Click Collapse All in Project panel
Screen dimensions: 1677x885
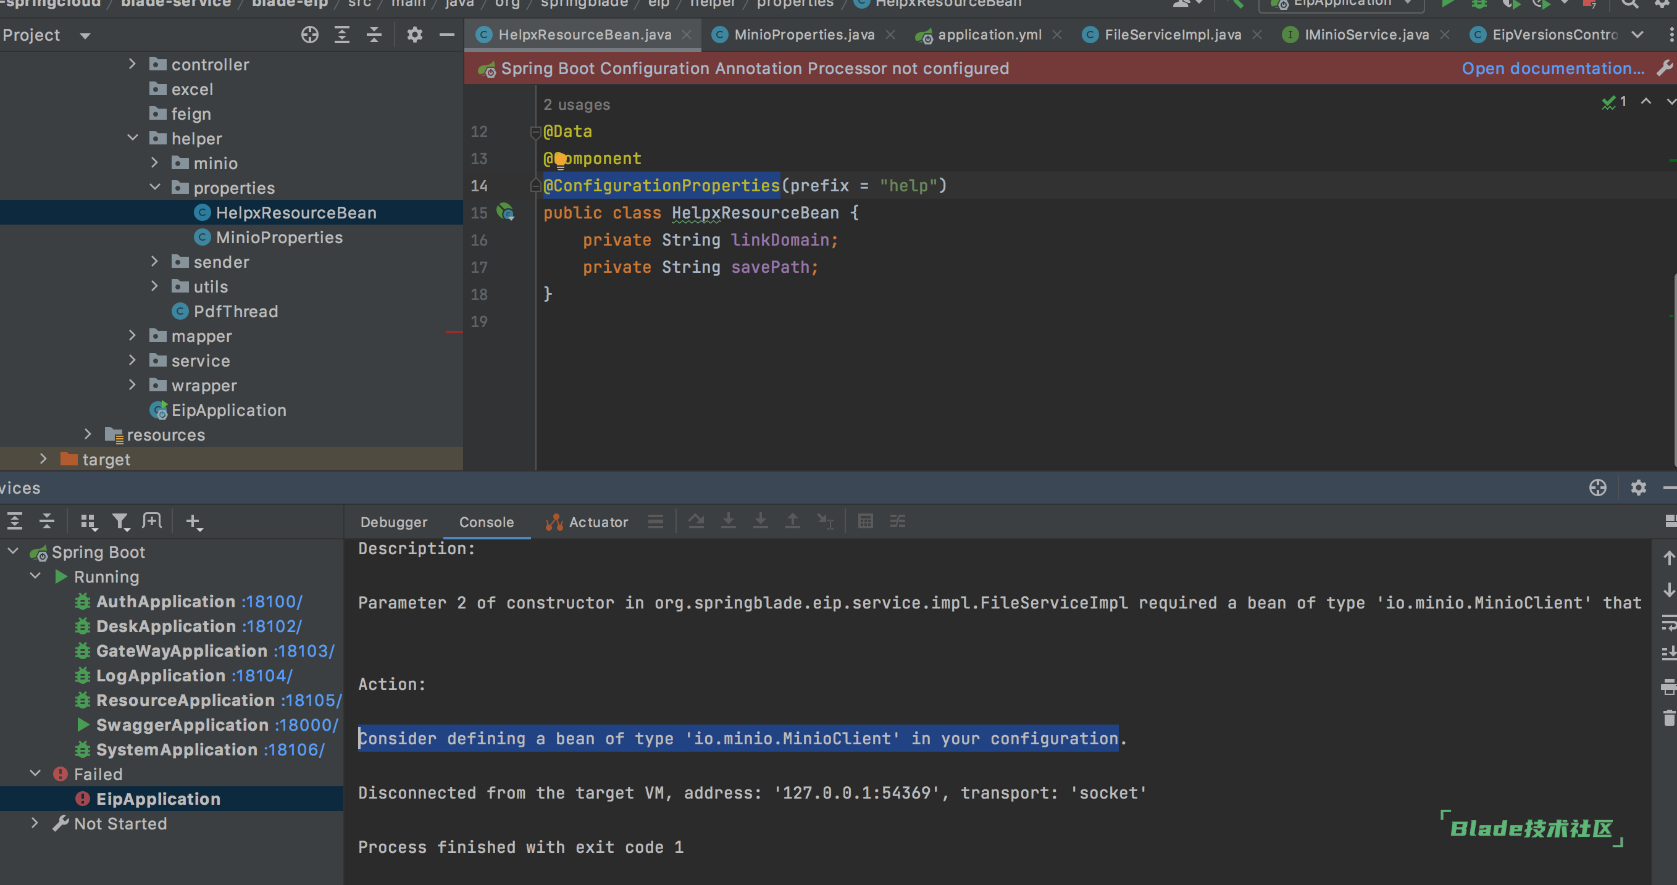[x=374, y=35]
